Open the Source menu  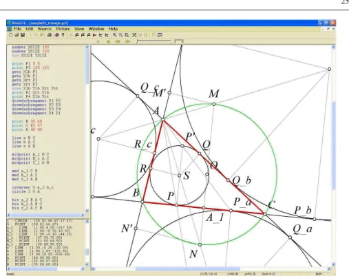pyautogui.click(x=45, y=29)
